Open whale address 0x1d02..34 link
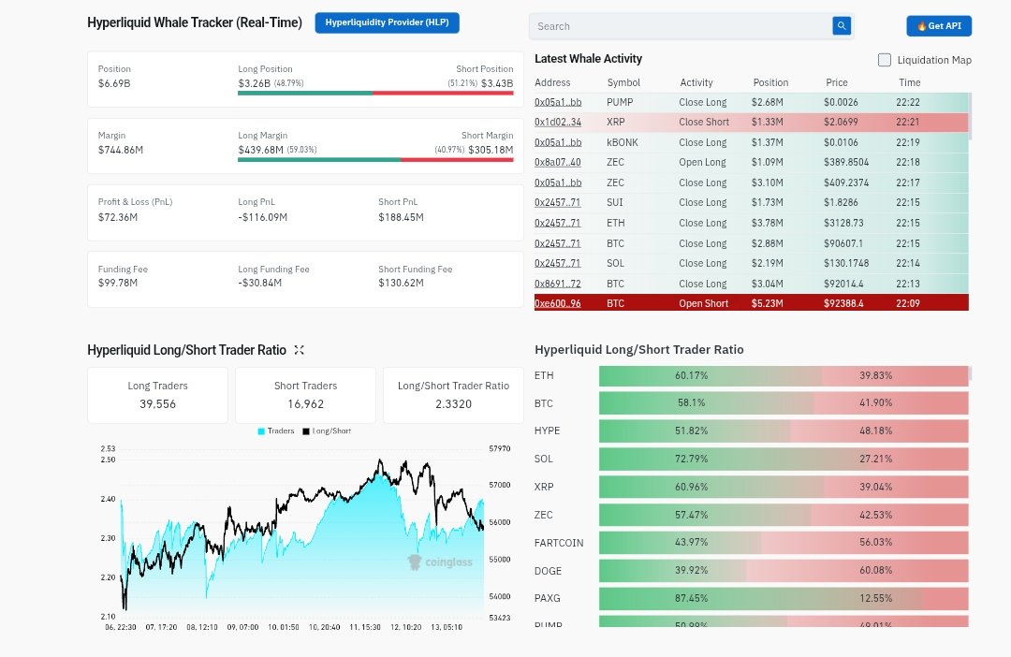This screenshot has width=1011, height=657. coord(557,122)
